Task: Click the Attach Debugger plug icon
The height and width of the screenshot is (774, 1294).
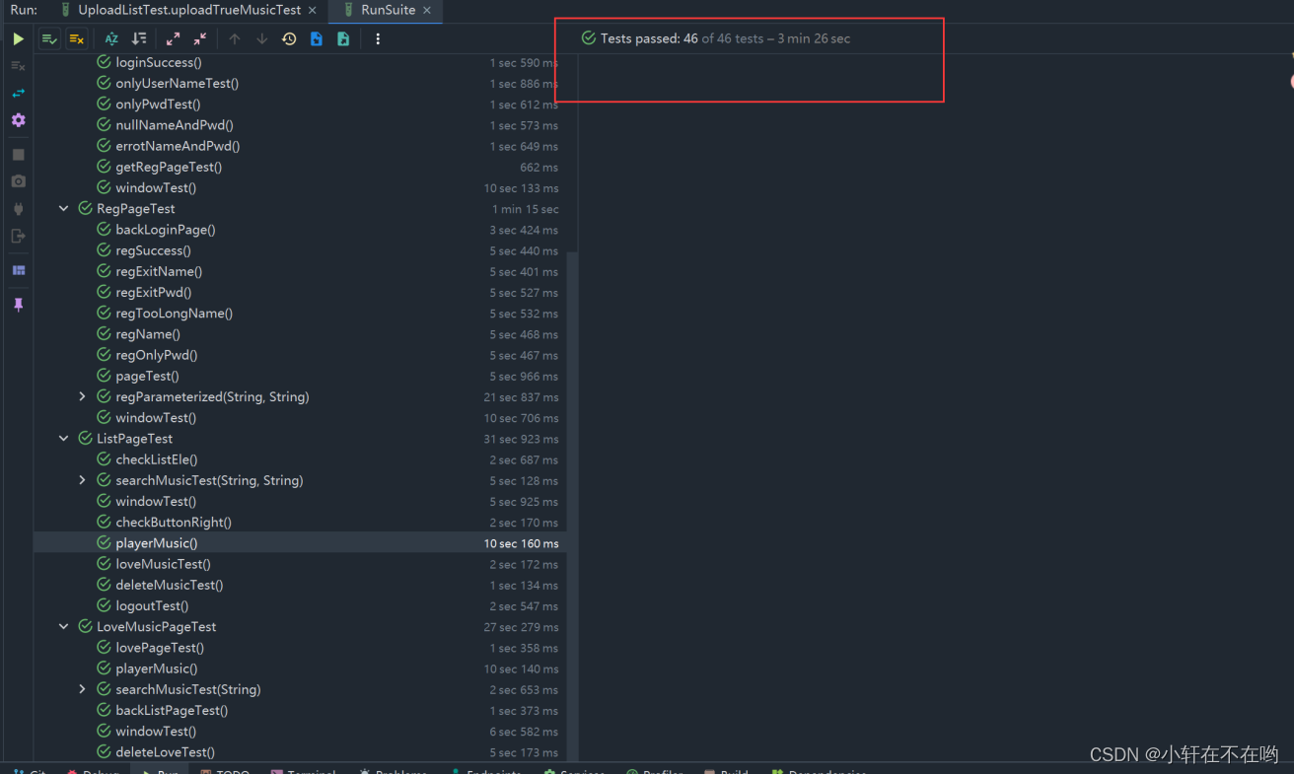Action: pos(18,209)
